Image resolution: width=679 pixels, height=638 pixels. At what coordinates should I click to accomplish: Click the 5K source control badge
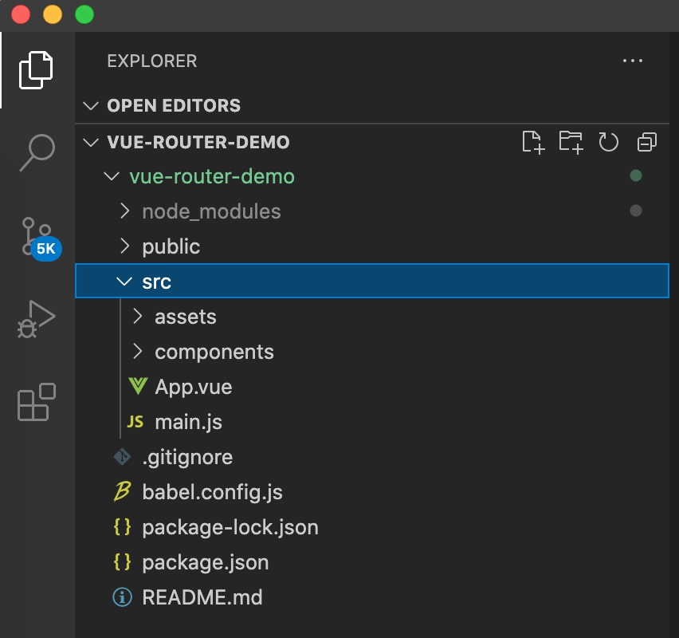46,249
